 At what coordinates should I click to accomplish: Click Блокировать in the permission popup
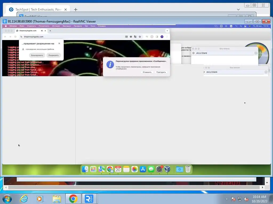[x=37, y=55]
